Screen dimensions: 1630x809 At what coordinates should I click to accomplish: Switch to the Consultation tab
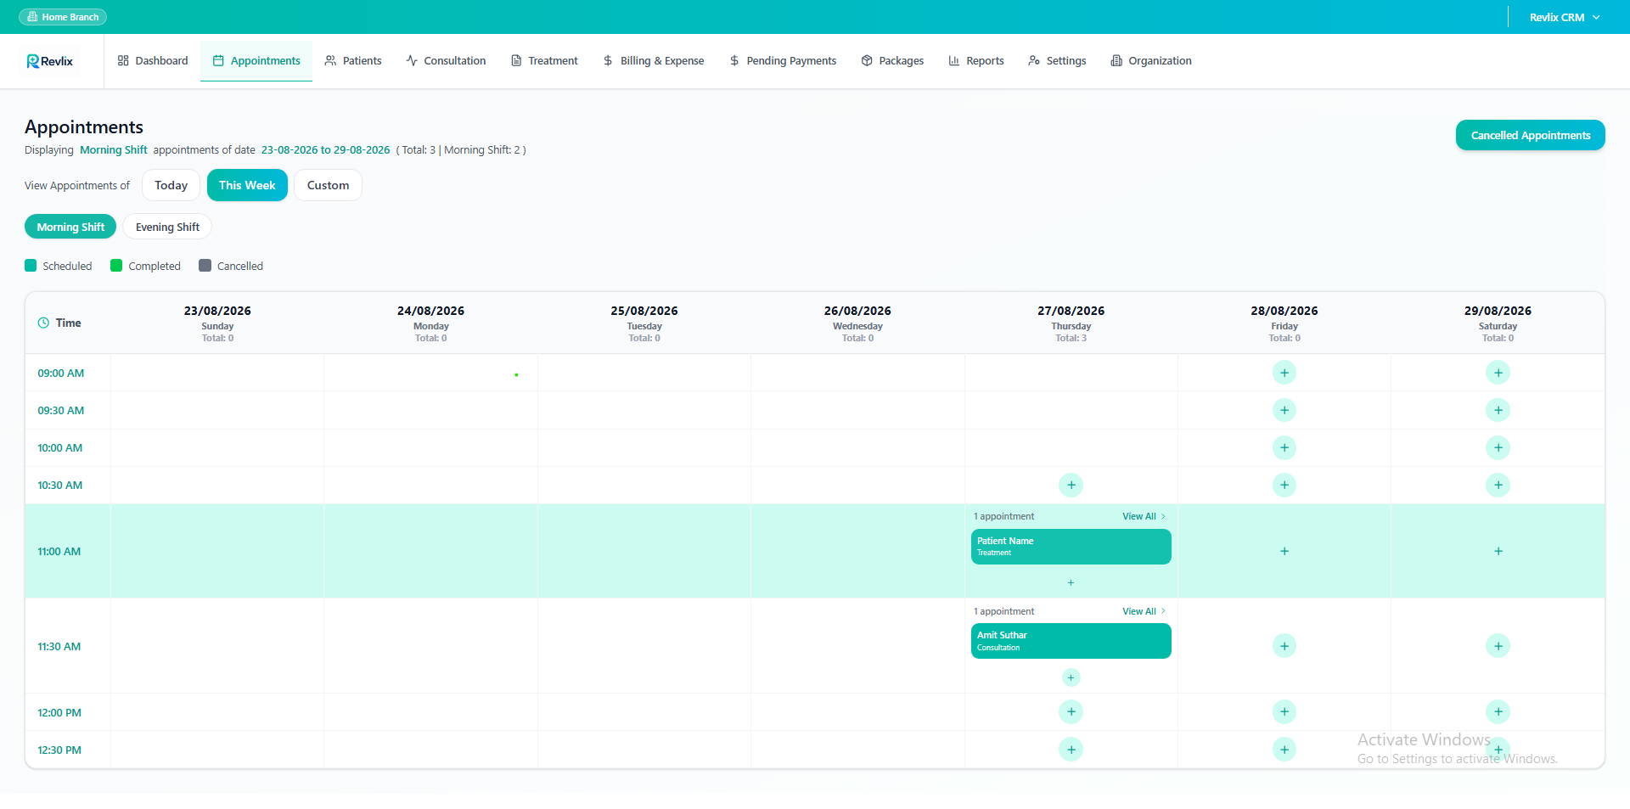coord(446,61)
